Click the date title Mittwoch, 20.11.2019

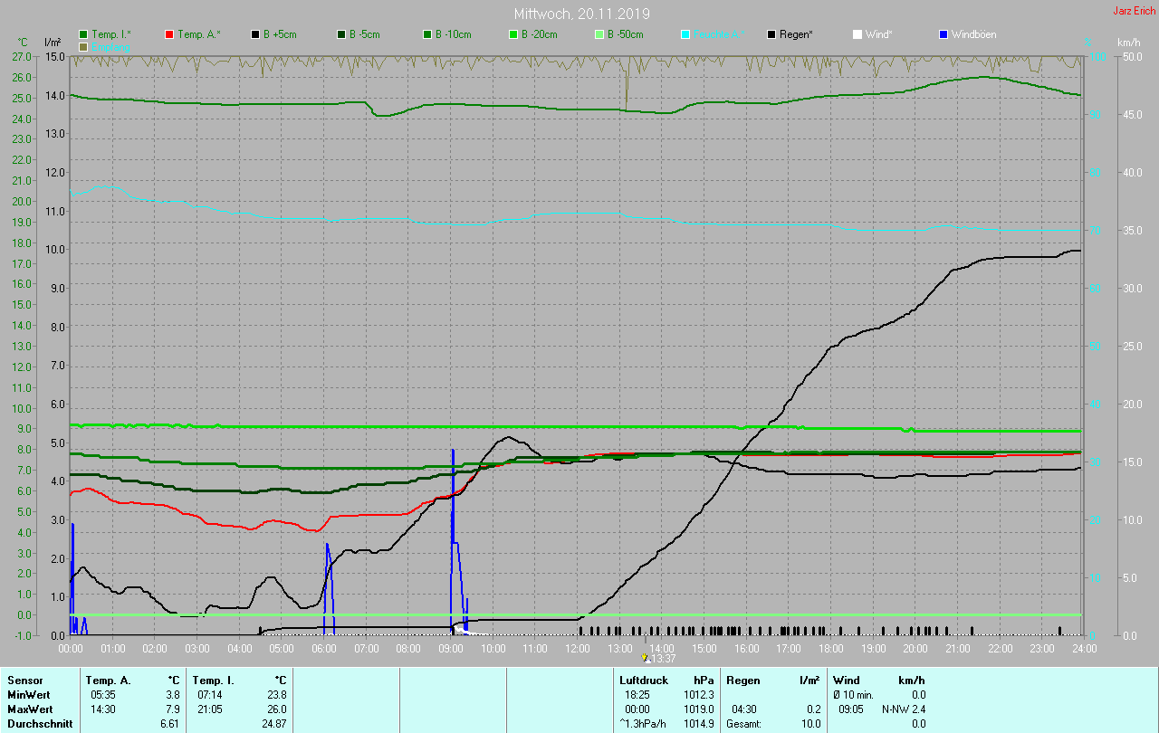coord(581,14)
